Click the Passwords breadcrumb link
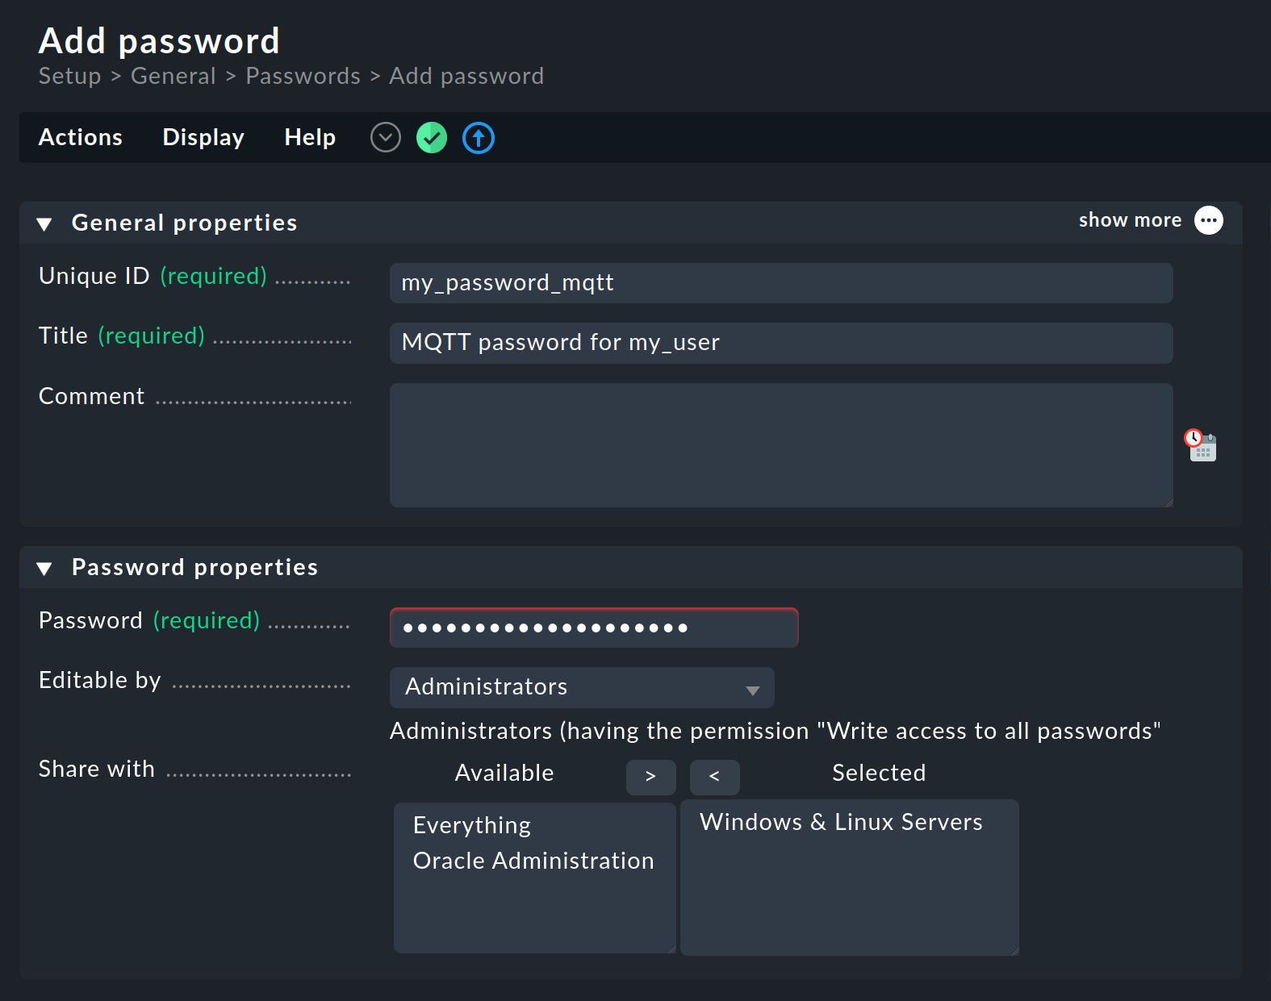The image size is (1271, 1001). point(303,76)
